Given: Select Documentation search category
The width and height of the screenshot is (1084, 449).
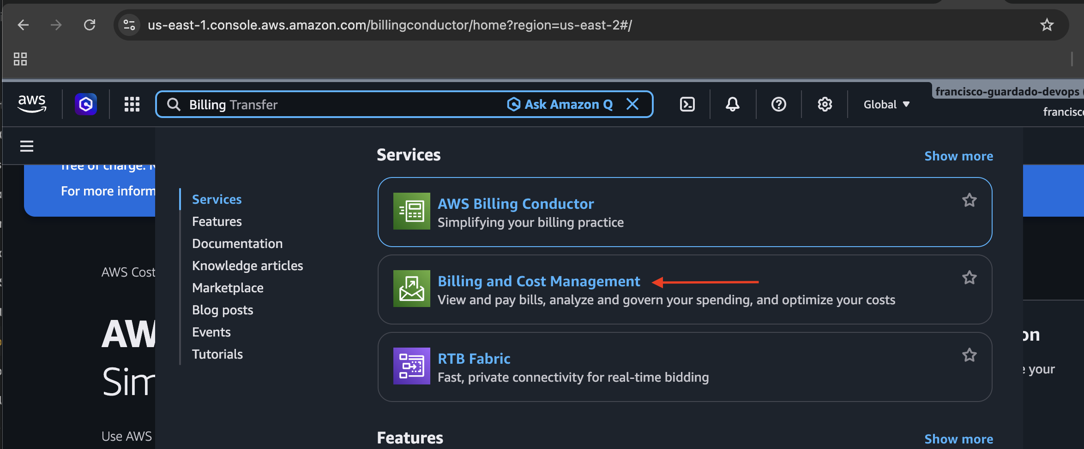Looking at the screenshot, I should (x=237, y=243).
